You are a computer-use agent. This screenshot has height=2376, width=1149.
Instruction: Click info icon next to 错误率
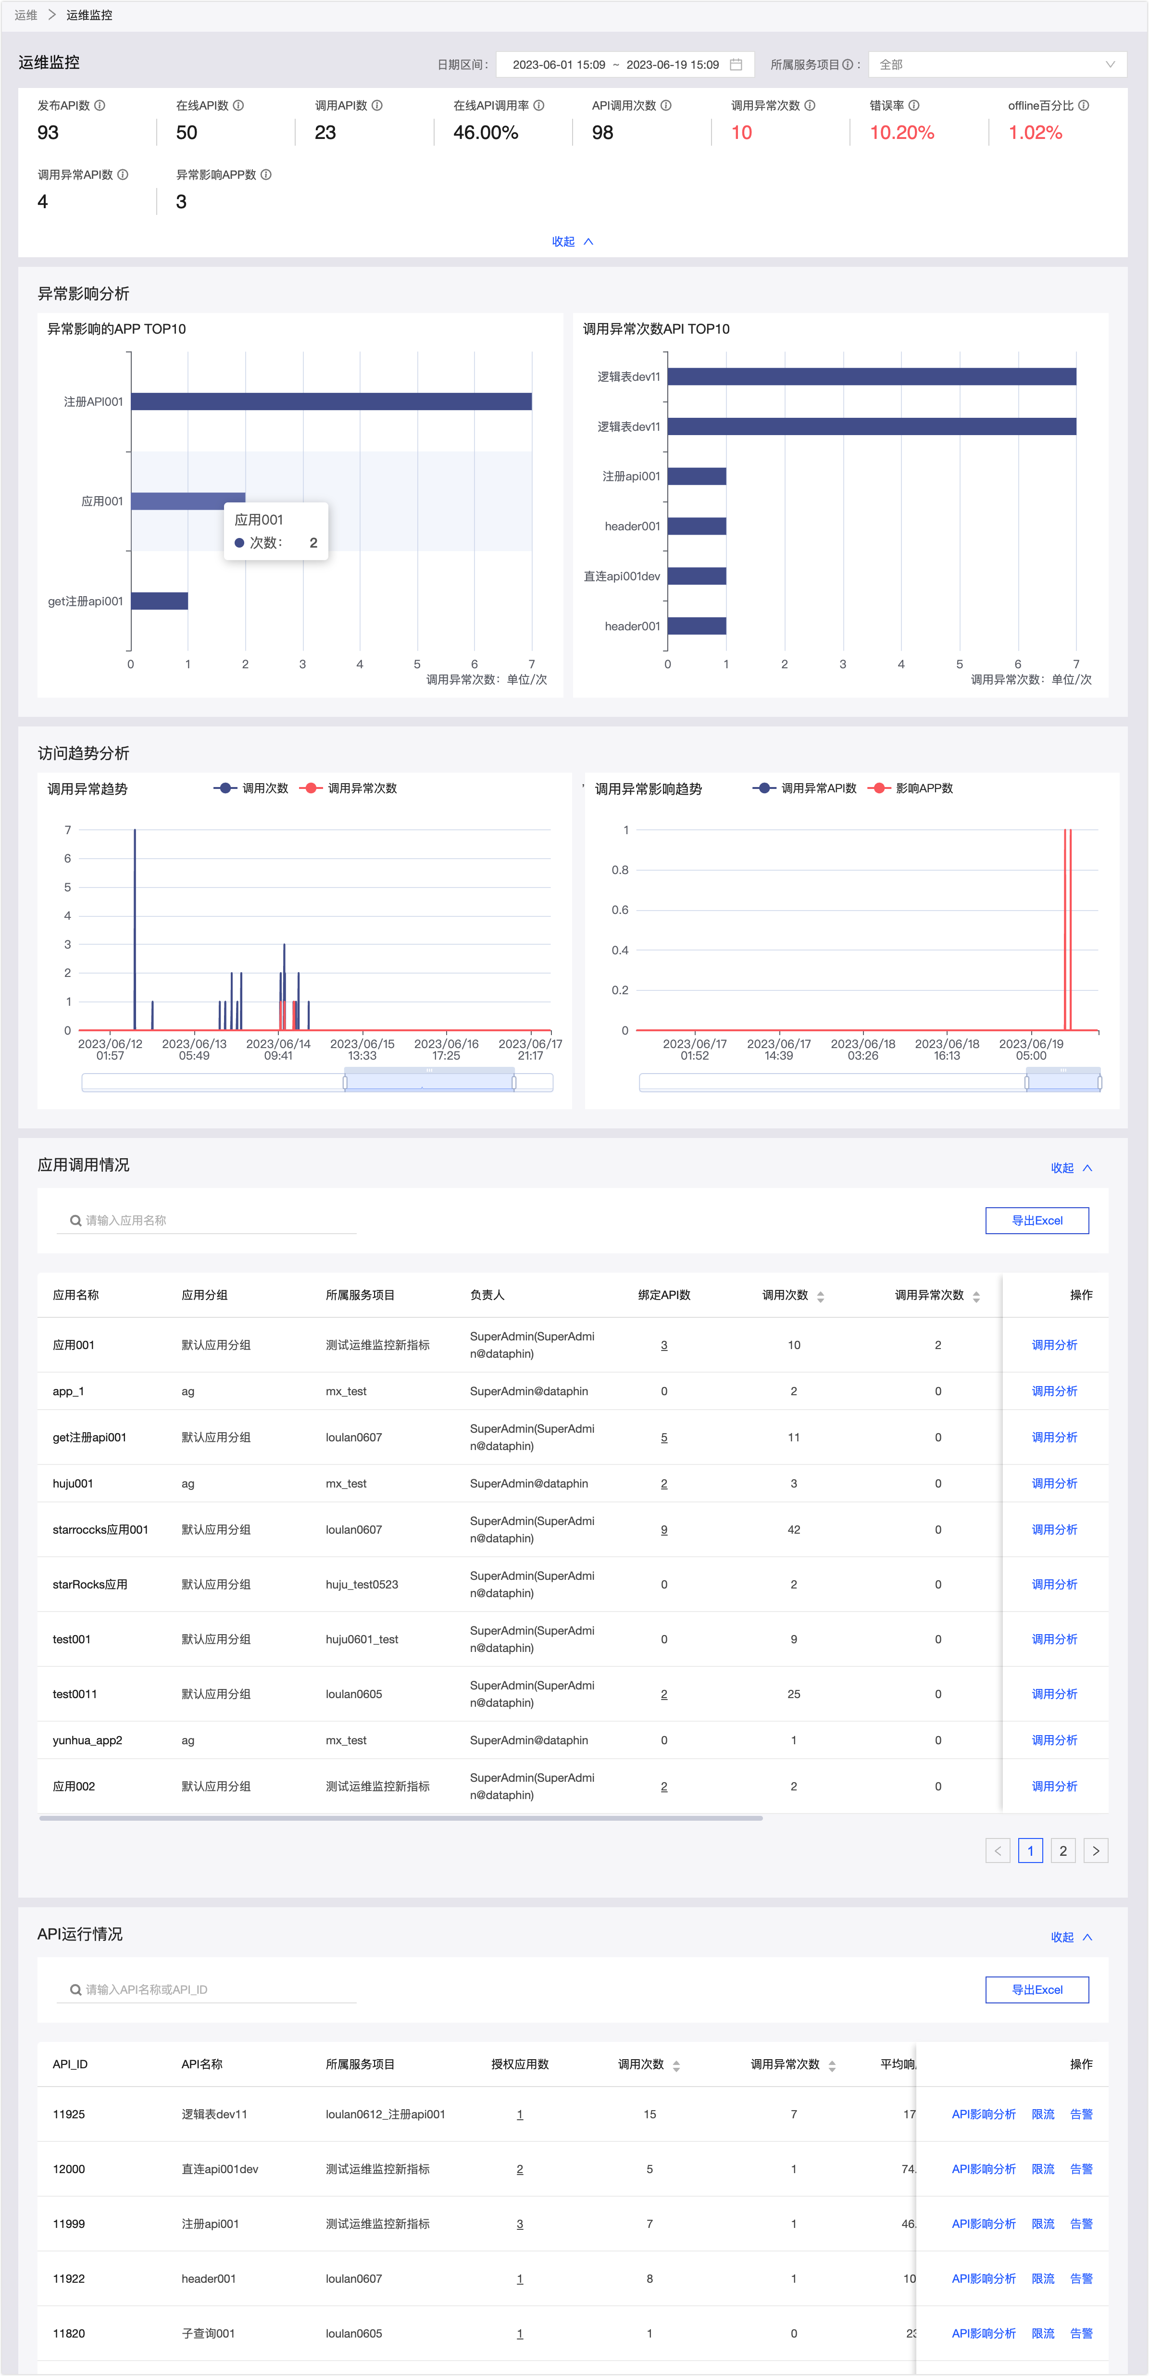[x=914, y=105]
